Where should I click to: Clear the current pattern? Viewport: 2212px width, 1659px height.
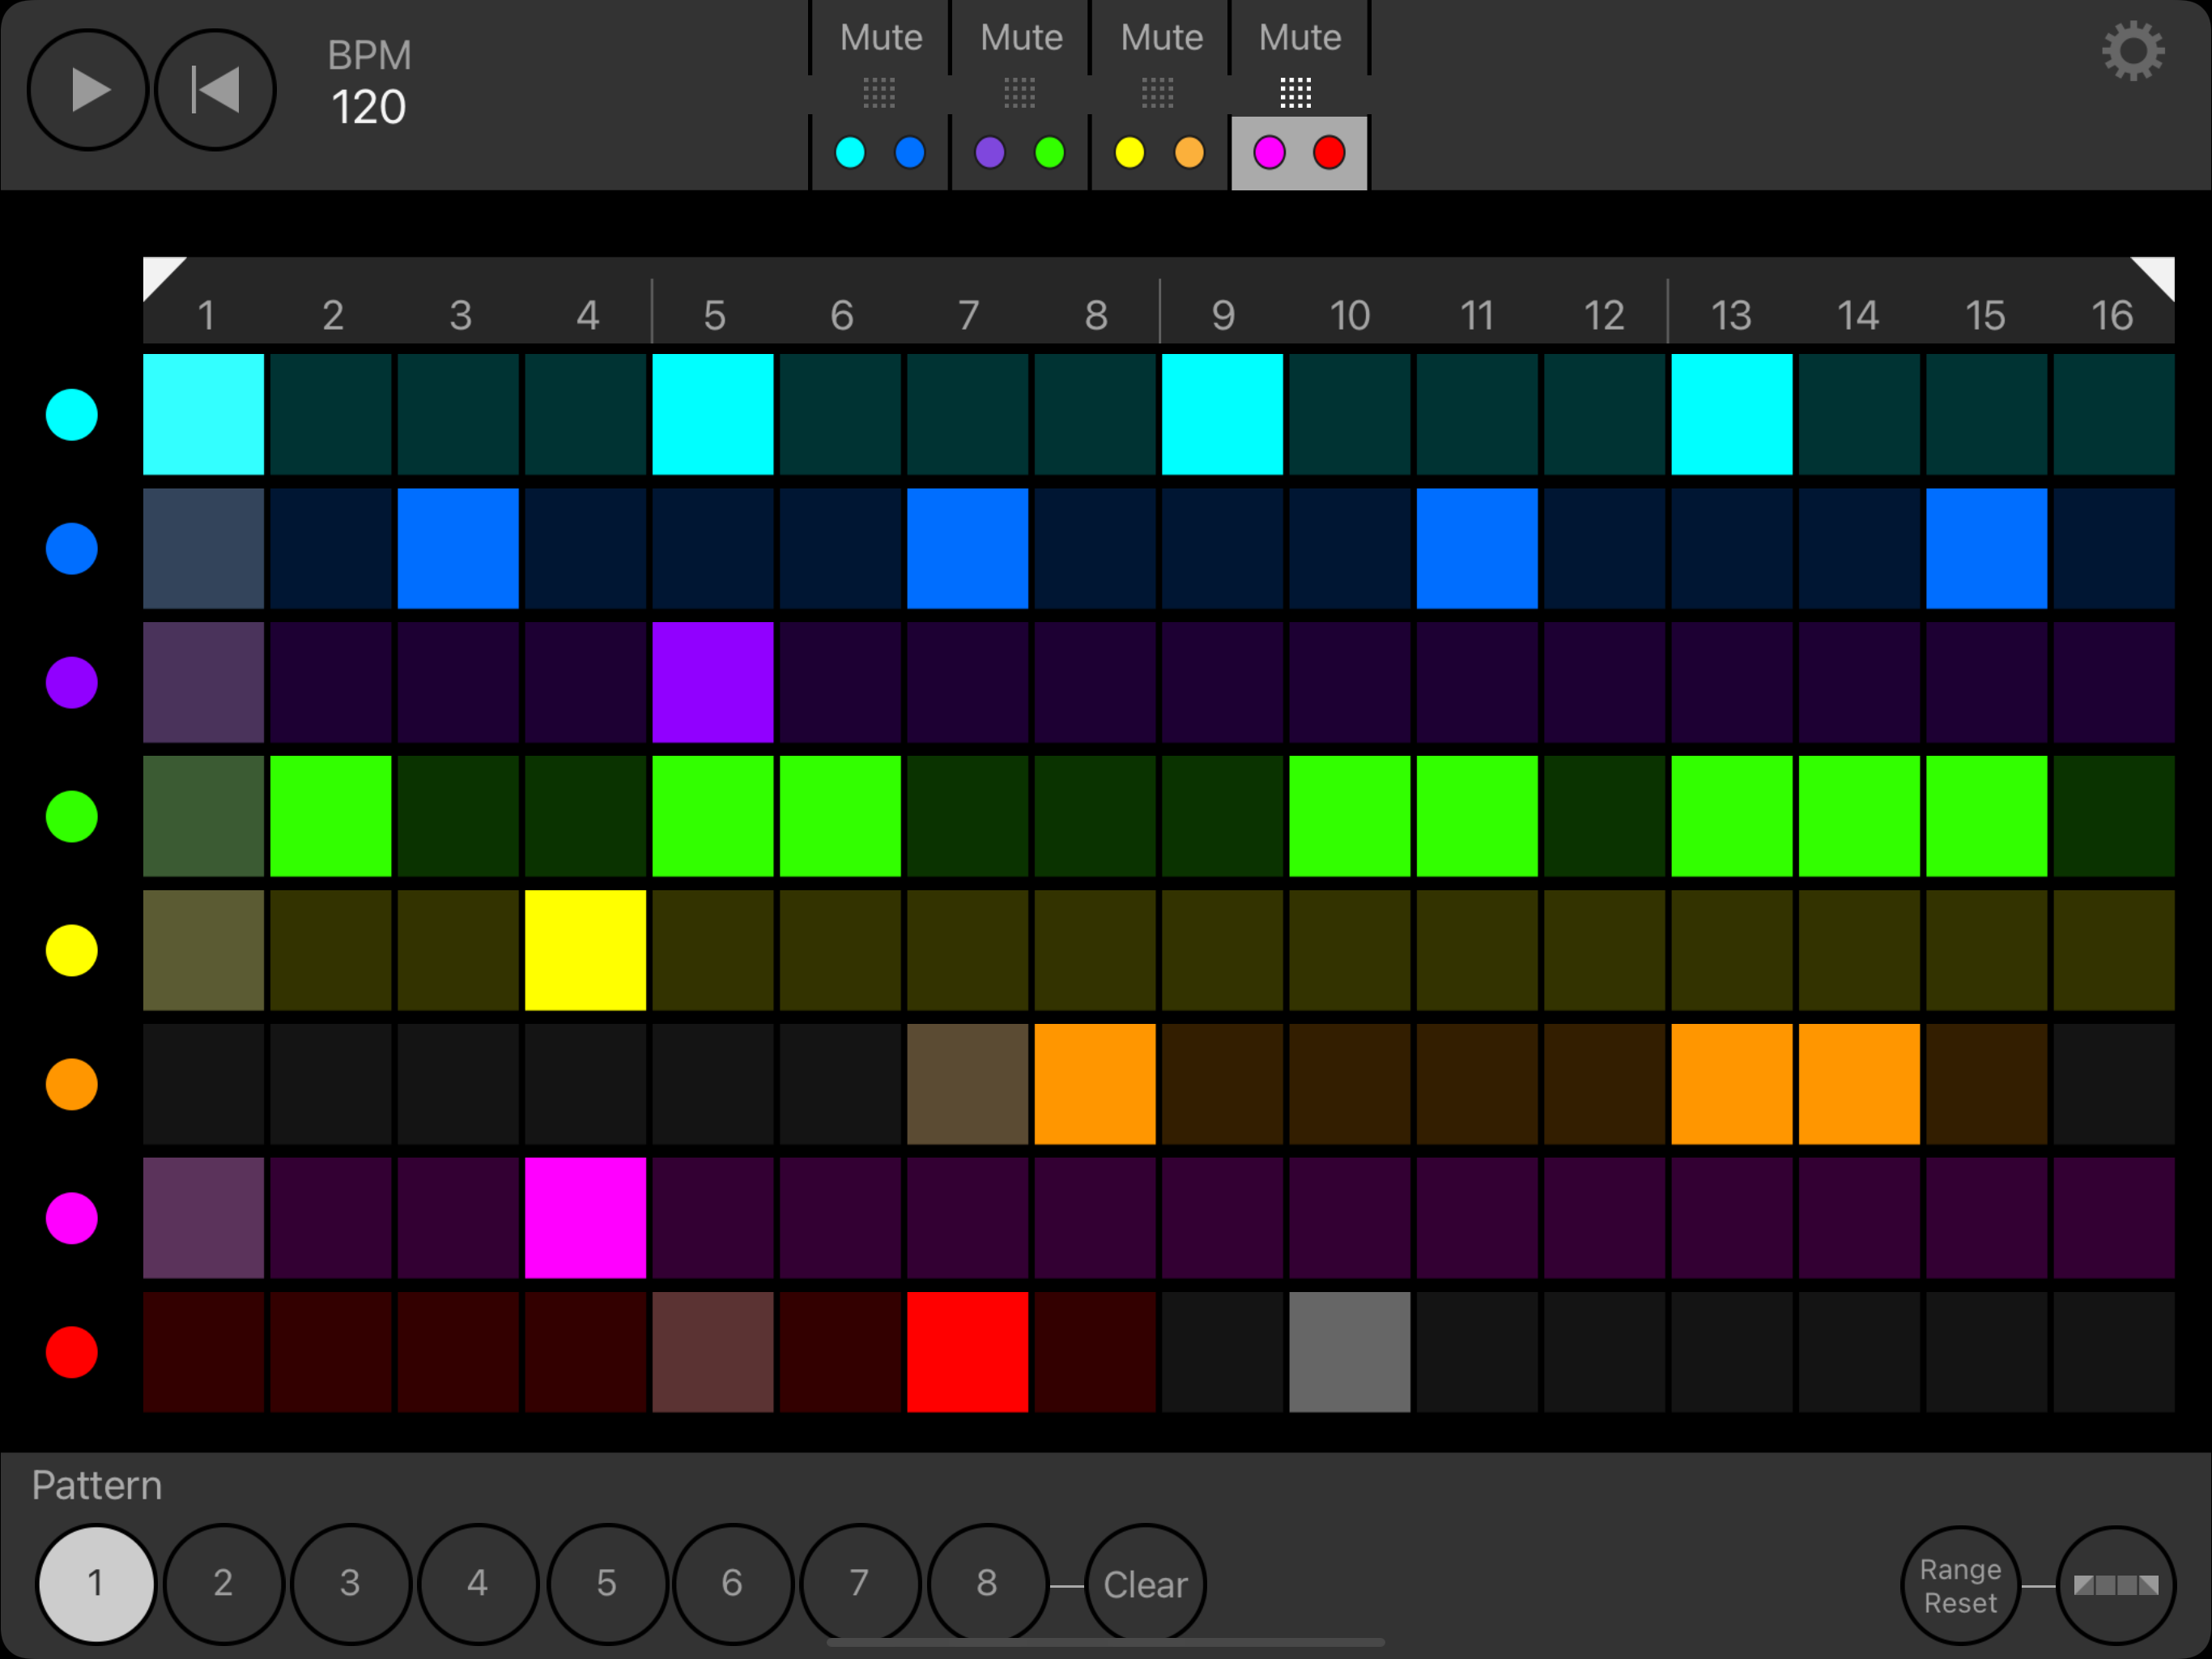click(1145, 1585)
